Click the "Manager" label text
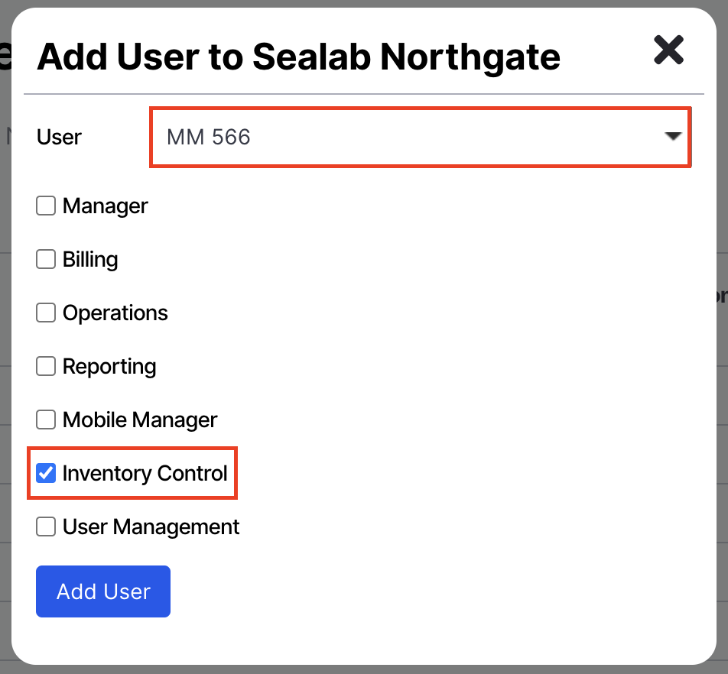This screenshot has width=728, height=674. click(x=106, y=206)
